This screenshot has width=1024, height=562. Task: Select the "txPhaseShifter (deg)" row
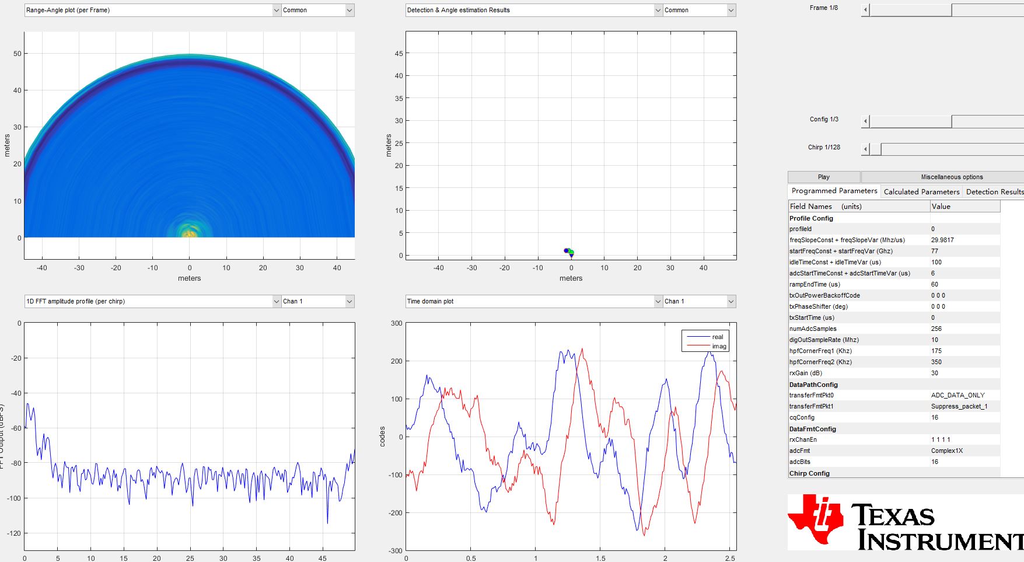(x=894, y=306)
